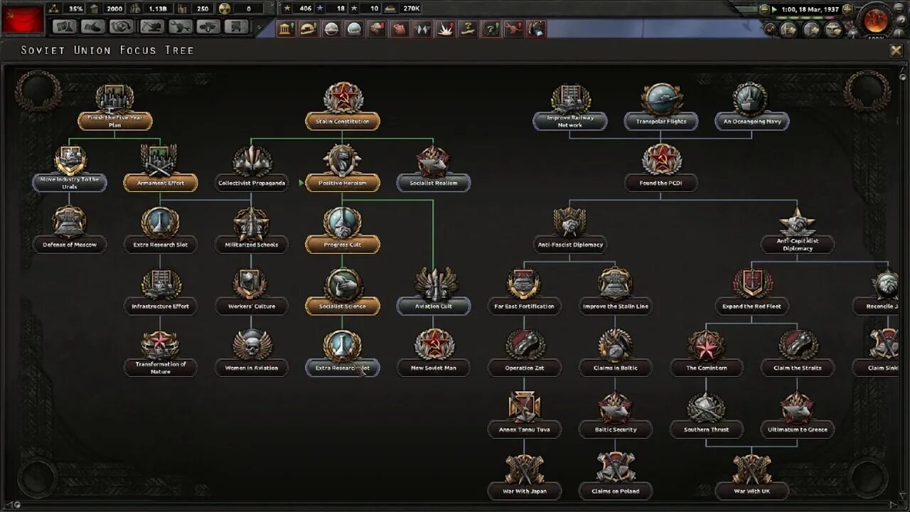
Task: Select Operation Zet focus
Action: (525, 354)
